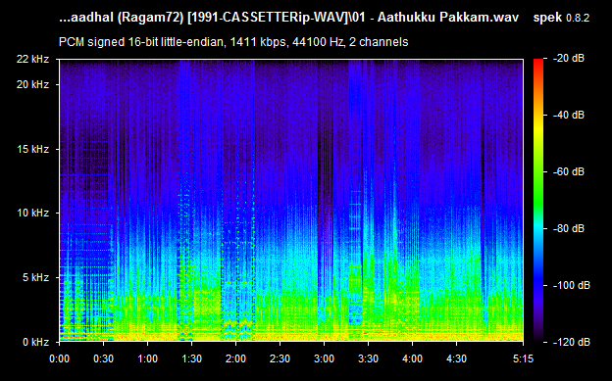Click the -100 dB scale label
Viewport: 612px width, 381px height.
[572, 285]
